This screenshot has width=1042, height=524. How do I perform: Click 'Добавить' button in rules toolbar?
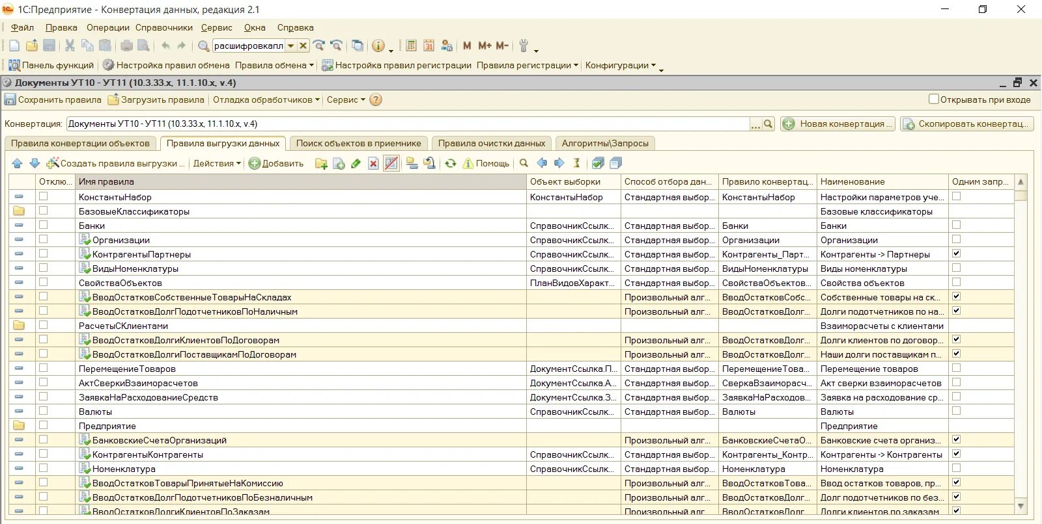tap(276, 163)
